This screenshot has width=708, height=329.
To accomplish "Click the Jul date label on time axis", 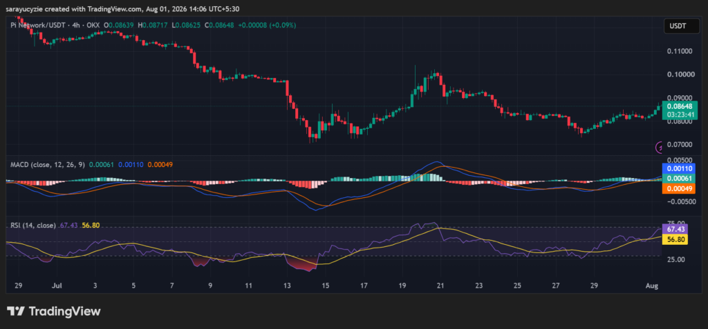I will click(57, 286).
